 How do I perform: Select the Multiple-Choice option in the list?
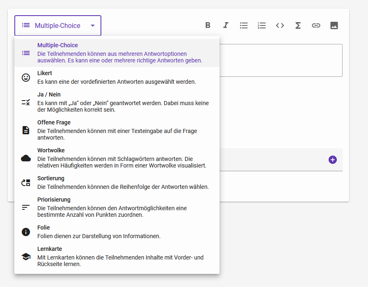[117, 53]
